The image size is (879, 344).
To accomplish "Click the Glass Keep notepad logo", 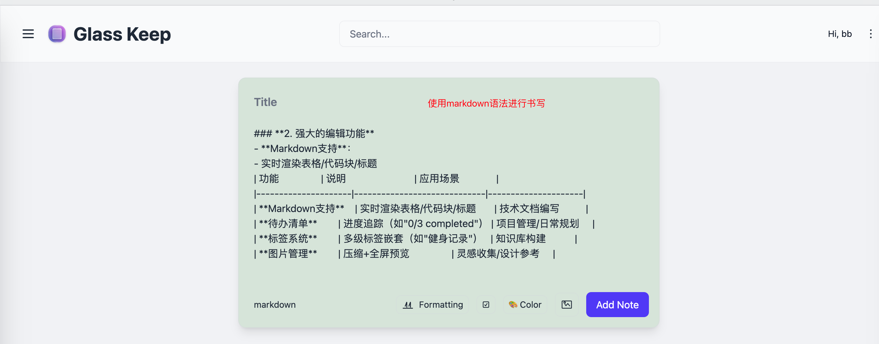I will coord(57,34).
